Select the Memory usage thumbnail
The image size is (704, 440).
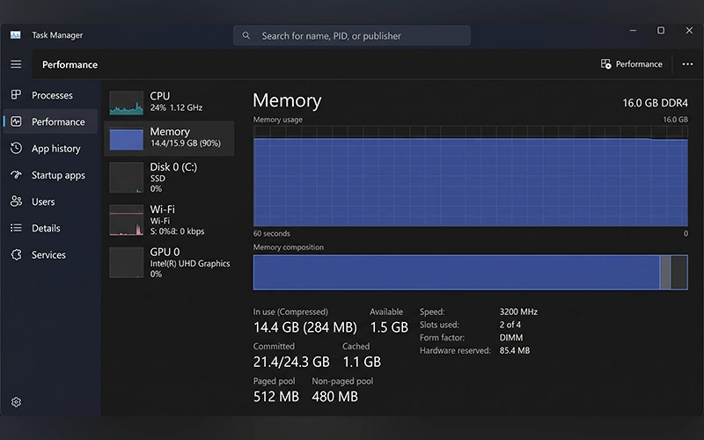tap(126, 139)
